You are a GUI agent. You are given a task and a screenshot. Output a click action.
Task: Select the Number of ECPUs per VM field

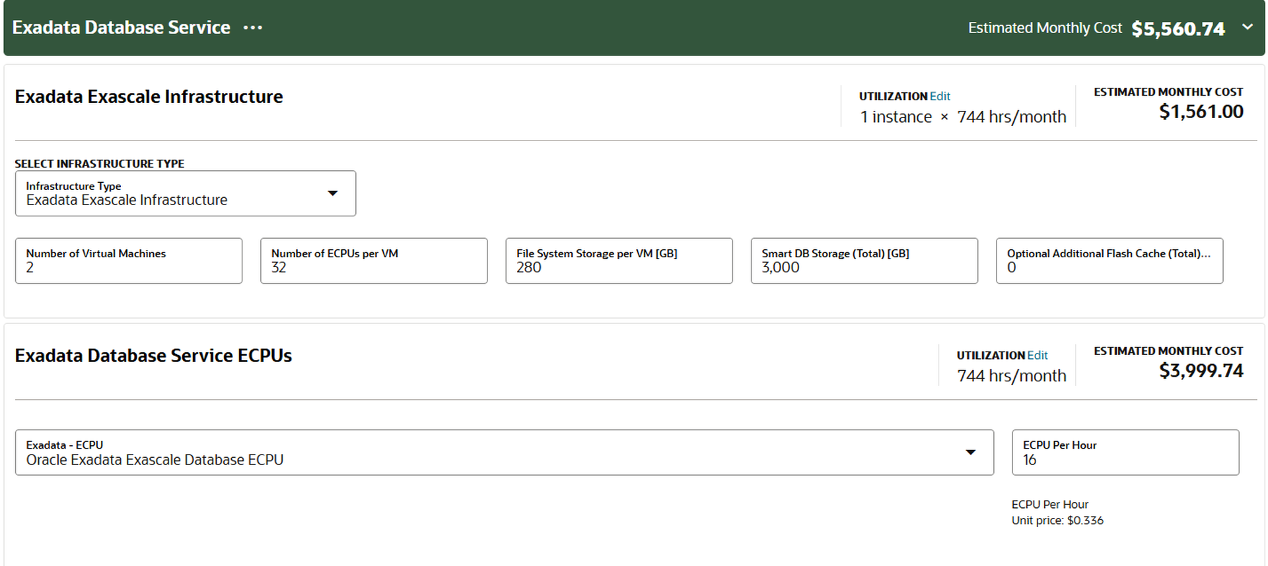pos(374,261)
